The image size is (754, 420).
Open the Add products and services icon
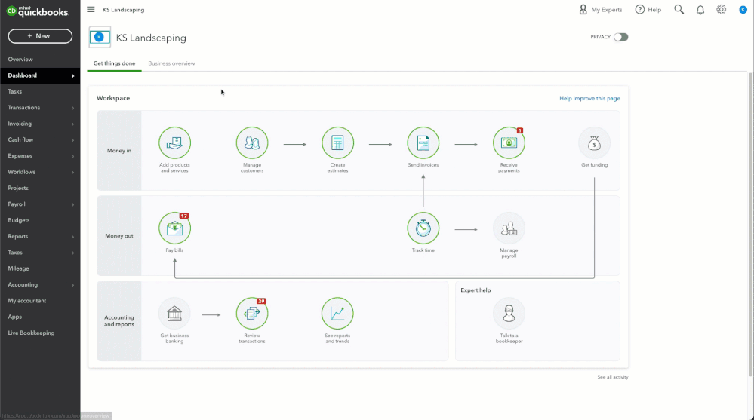pyautogui.click(x=174, y=143)
